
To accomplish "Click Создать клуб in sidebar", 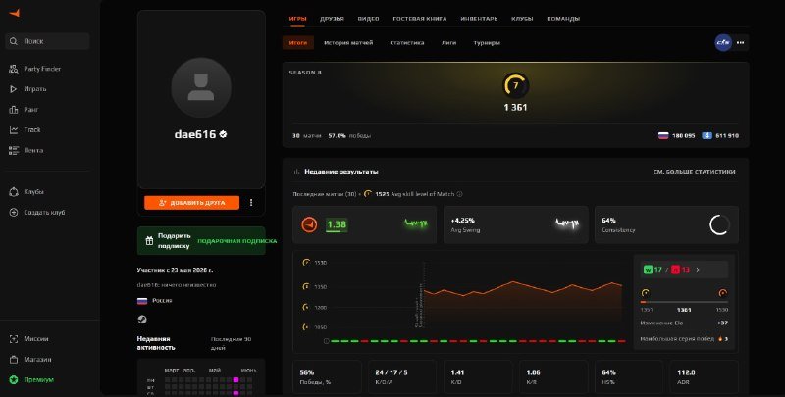I will tap(37, 213).
